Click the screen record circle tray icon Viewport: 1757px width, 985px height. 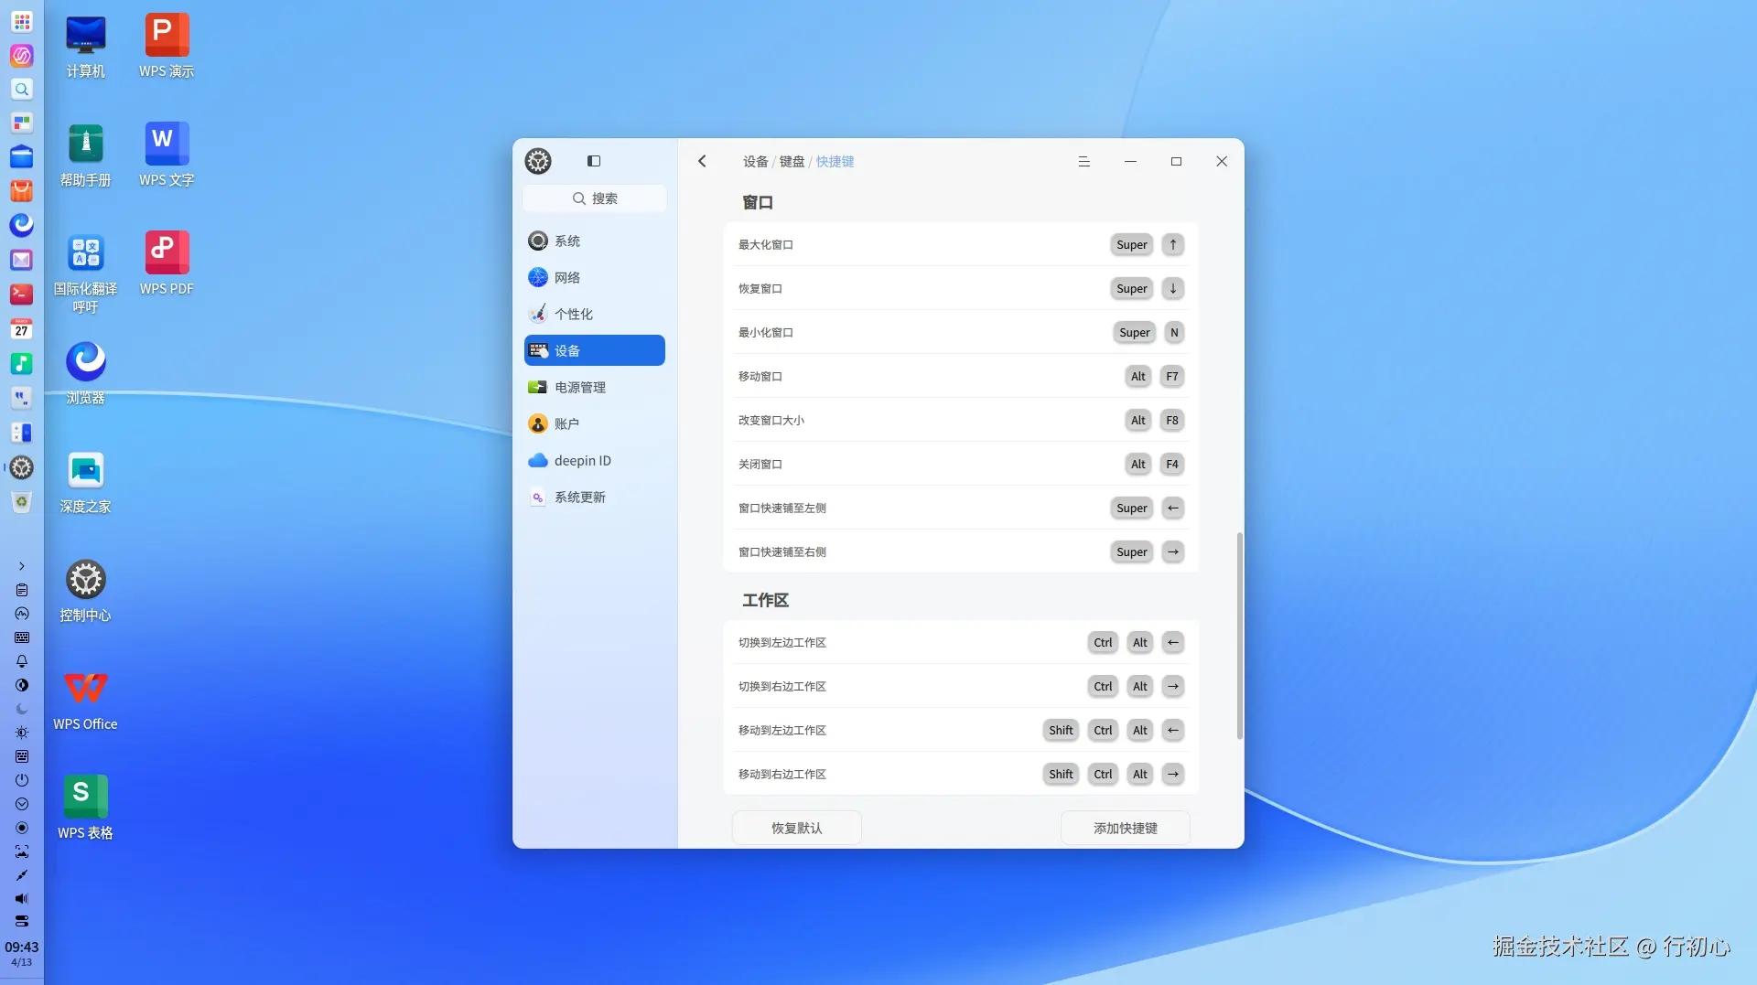tap(22, 828)
